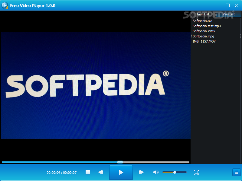The image size is (242, 181).
Task: Switch to the Play List tab
Action: (x=229, y=14)
